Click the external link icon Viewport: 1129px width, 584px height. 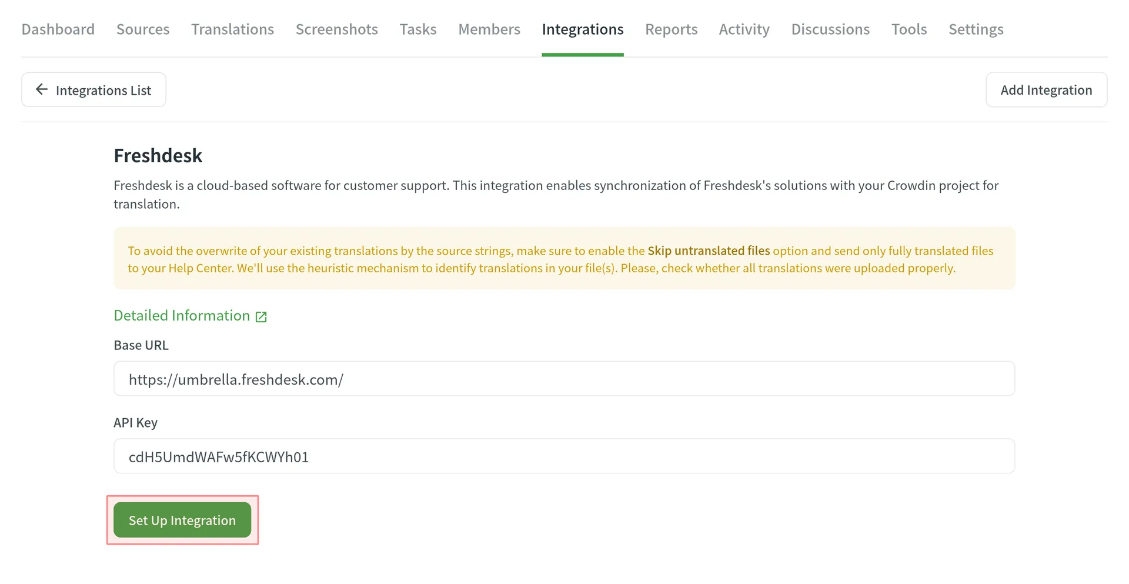pyautogui.click(x=261, y=317)
